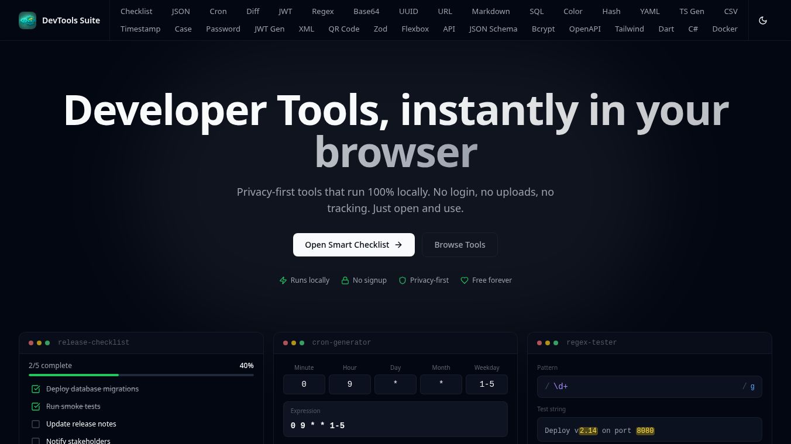Click Open Smart Checklist button
The width and height of the screenshot is (791, 444).
[x=354, y=245]
